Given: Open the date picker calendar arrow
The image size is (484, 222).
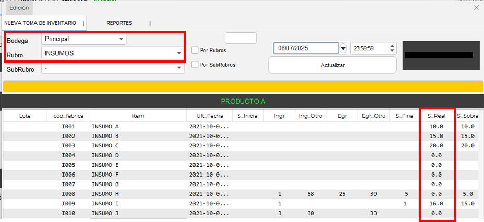Looking at the screenshot, I should tap(343, 48).
